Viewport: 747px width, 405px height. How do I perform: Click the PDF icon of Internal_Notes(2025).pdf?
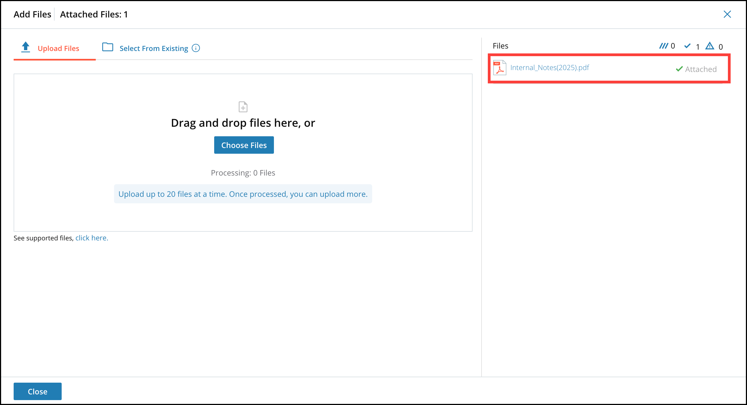click(x=499, y=68)
